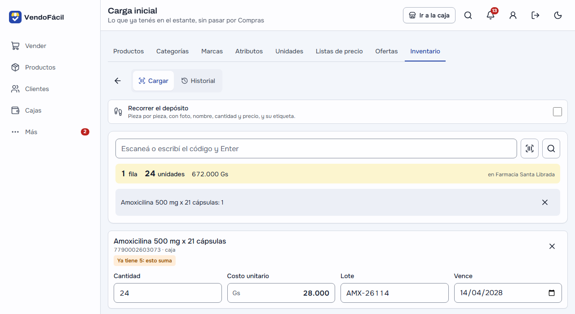Open notifications bell with 13 badge

tap(491, 15)
